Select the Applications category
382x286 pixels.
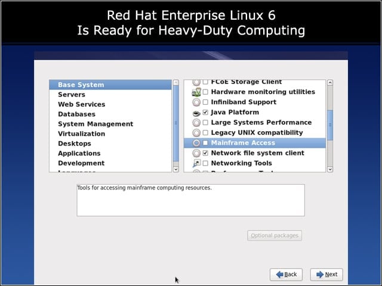110,154
